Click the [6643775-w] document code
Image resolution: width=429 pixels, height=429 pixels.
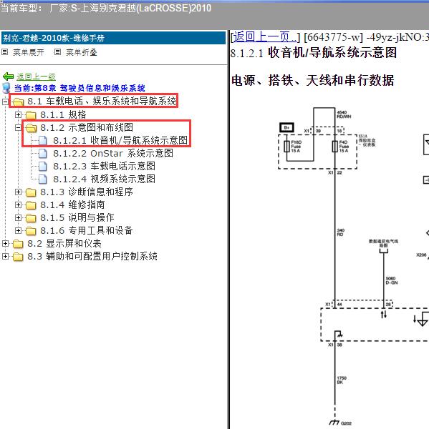333,37
